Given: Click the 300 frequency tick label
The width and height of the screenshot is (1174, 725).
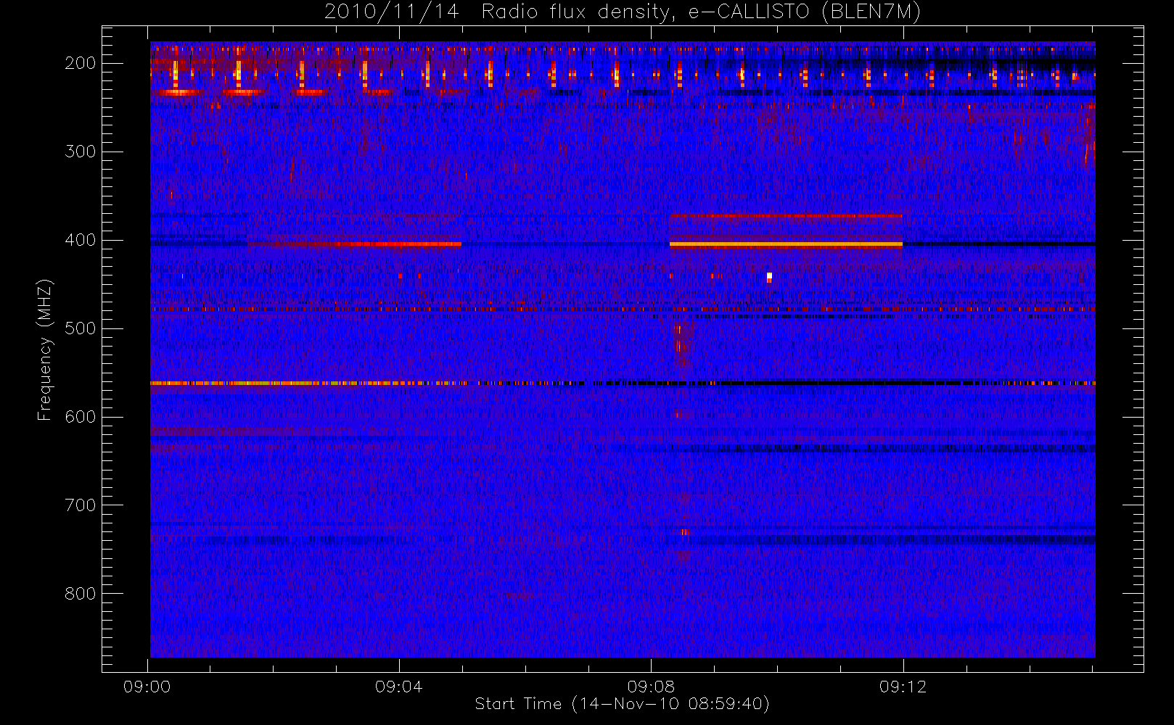Looking at the screenshot, I should click(x=81, y=152).
